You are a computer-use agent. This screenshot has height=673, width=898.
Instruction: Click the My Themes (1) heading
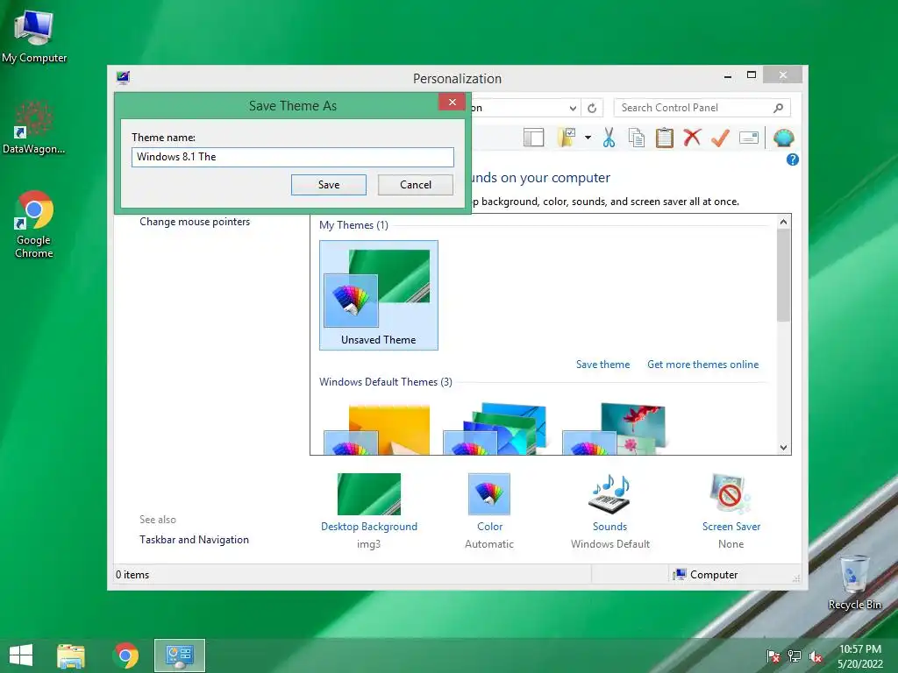pyautogui.click(x=353, y=225)
